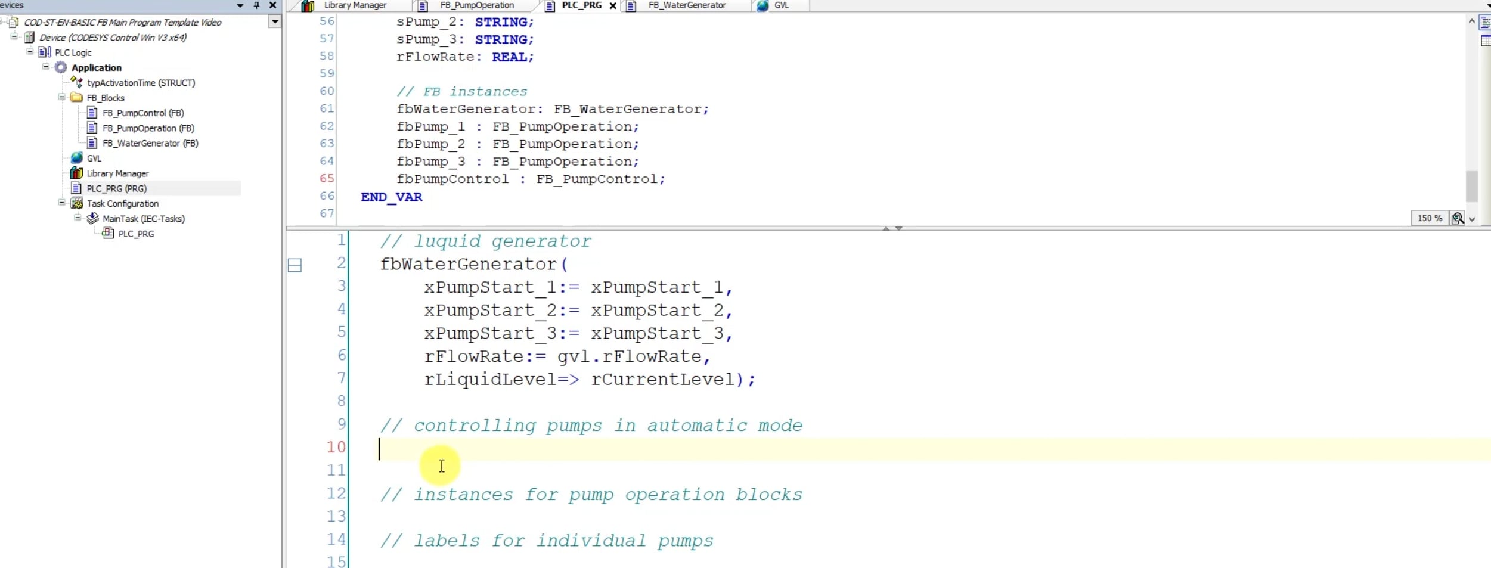Click comment '// luquid generator'
This screenshot has height=568, width=1491.
(x=486, y=241)
